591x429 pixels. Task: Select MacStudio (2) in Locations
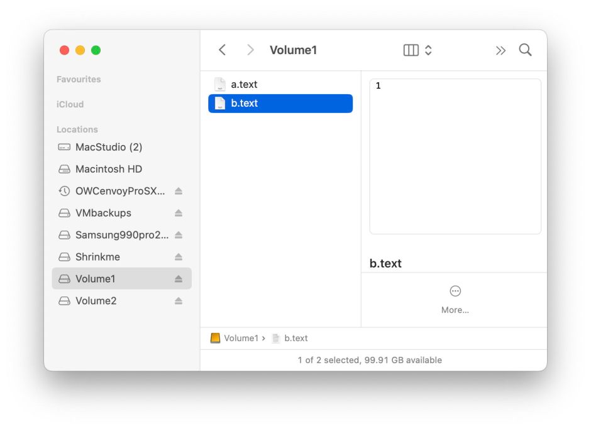pos(108,147)
